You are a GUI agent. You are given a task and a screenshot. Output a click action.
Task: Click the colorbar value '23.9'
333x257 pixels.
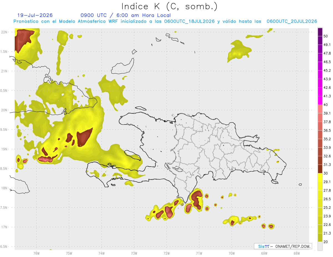click(x=327, y=216)
